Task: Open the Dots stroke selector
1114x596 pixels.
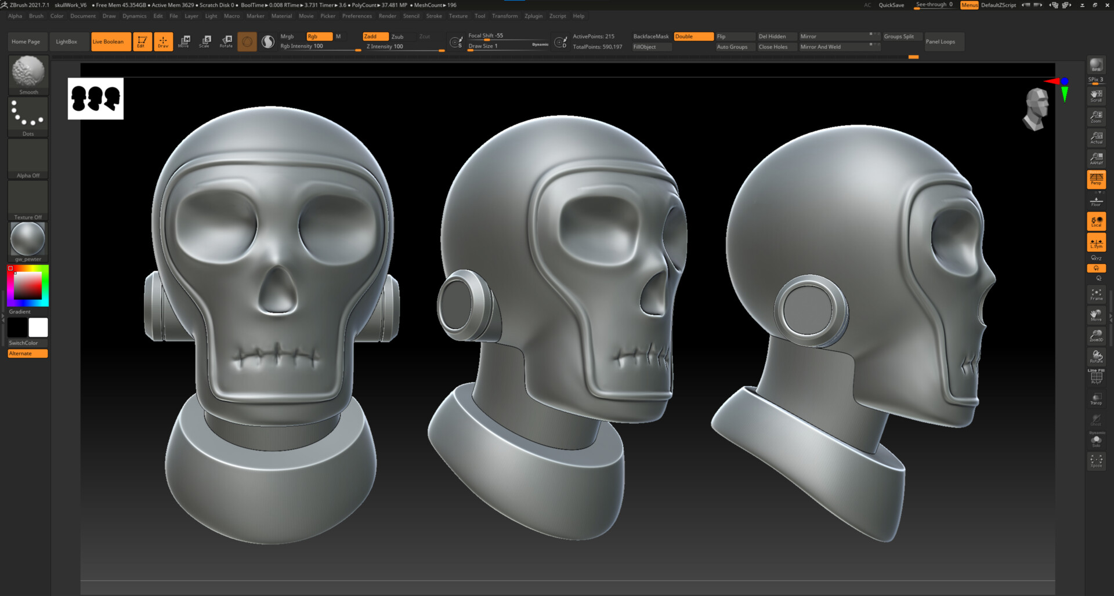Action: tap(27, 115)
